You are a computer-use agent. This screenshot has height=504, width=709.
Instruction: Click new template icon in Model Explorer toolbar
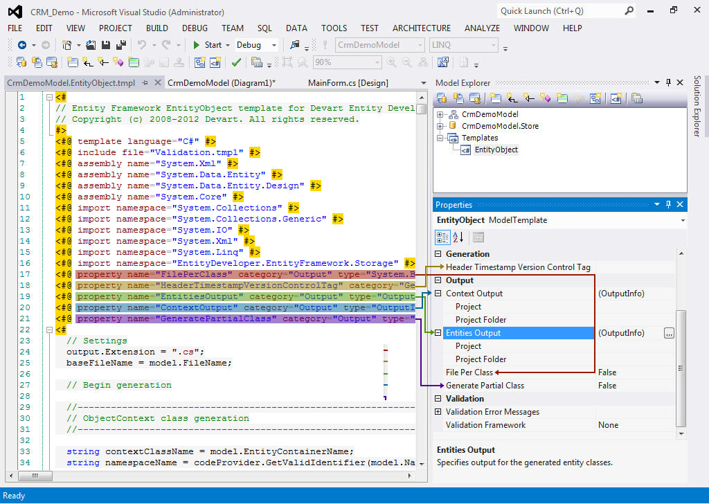click(x=615, y=98)
